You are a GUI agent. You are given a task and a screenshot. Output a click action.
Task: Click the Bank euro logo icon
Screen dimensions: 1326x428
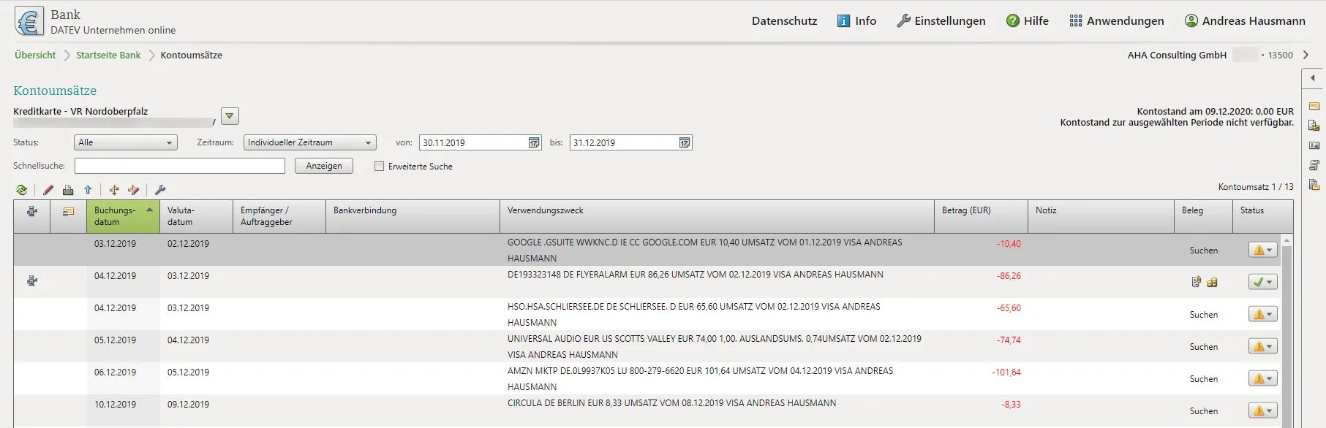[29, 22]
